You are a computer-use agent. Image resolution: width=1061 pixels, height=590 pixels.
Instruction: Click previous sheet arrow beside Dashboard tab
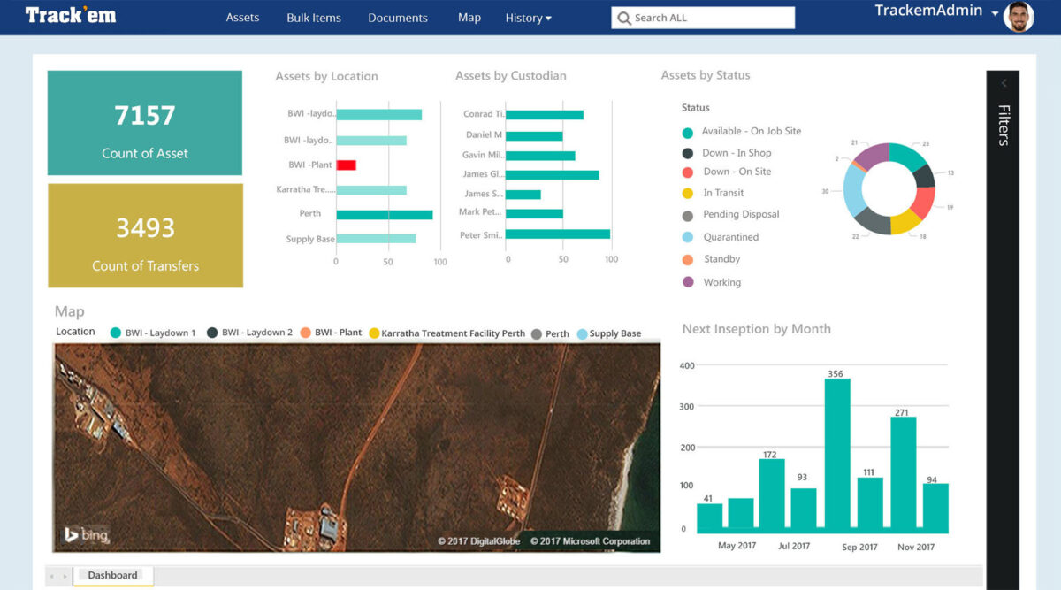click(x=52, y=576)
